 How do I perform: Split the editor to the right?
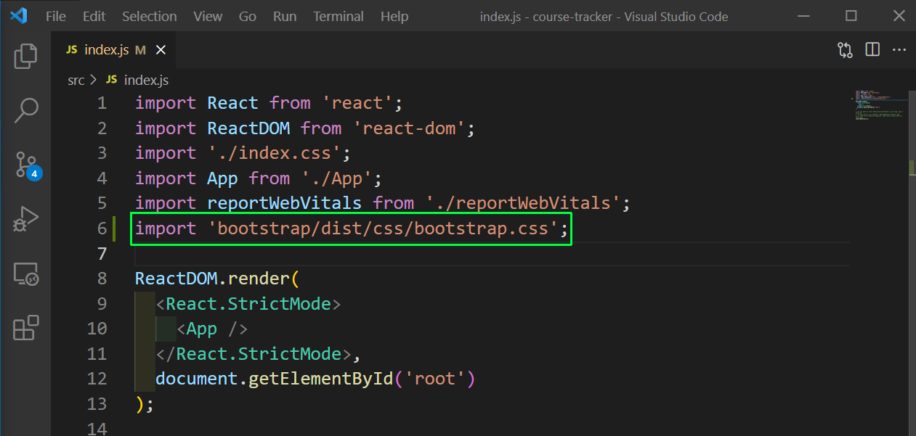tap(872, 50)
